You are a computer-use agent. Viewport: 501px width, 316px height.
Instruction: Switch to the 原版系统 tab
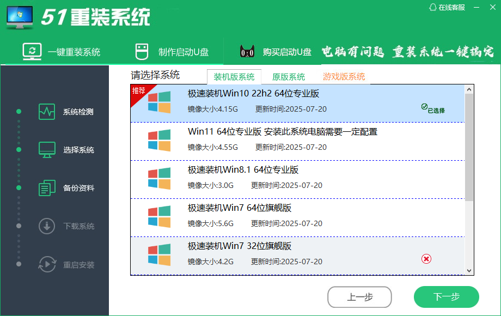pyautogui.click(x=289, y=77)
